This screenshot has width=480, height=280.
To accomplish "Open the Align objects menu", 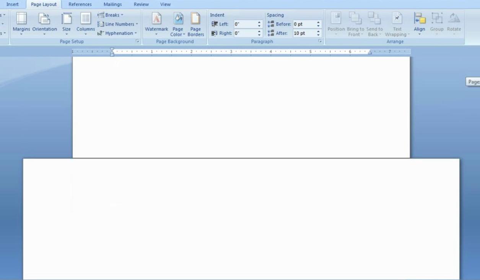I will click(x=420, y=24).
